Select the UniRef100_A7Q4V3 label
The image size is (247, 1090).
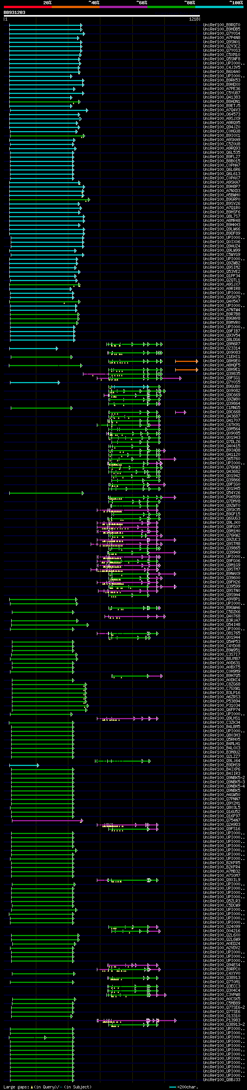(x=222, y=110)
